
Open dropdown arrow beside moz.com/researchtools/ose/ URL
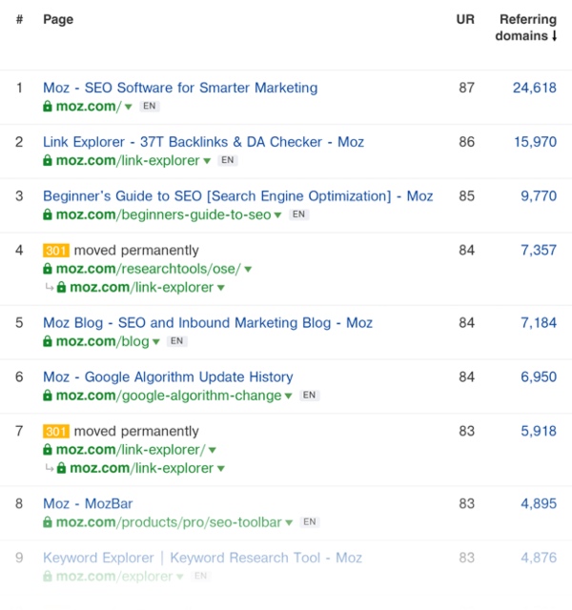(x=248, y=270)
